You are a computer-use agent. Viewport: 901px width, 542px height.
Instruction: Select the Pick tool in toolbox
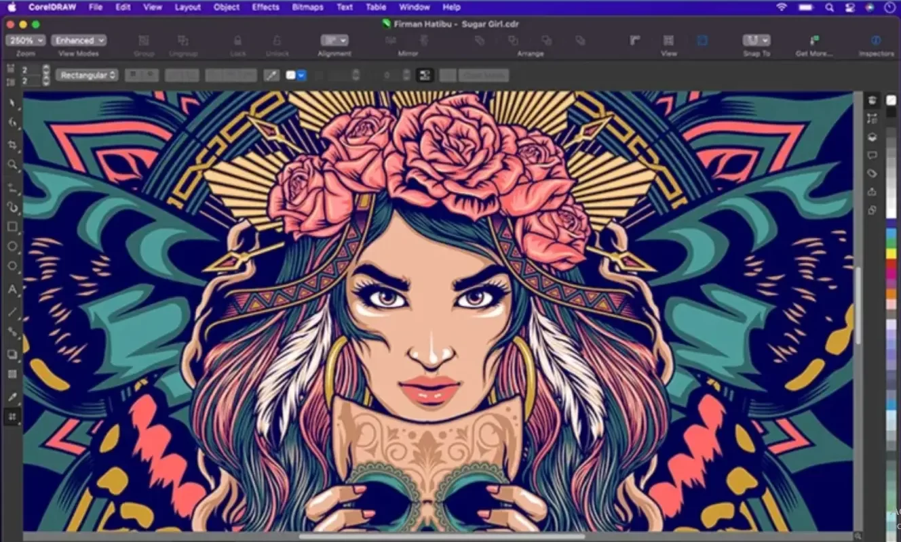12,103
